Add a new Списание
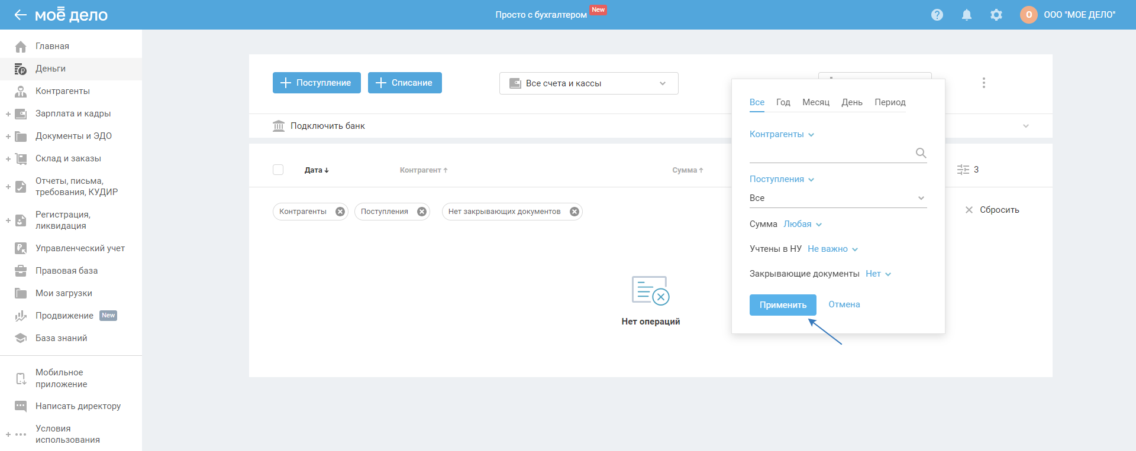The image size is (1136, 451). pos(405,83)
